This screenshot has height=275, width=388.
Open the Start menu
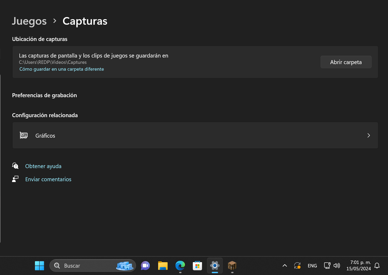tap(39, 266)
